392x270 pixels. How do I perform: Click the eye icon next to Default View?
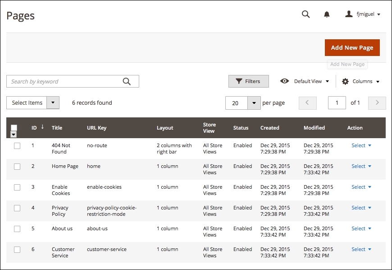pos(284,81)
